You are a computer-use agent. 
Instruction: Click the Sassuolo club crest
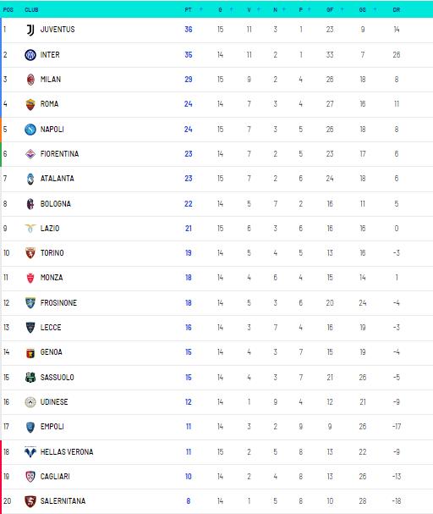pos(30,378)
